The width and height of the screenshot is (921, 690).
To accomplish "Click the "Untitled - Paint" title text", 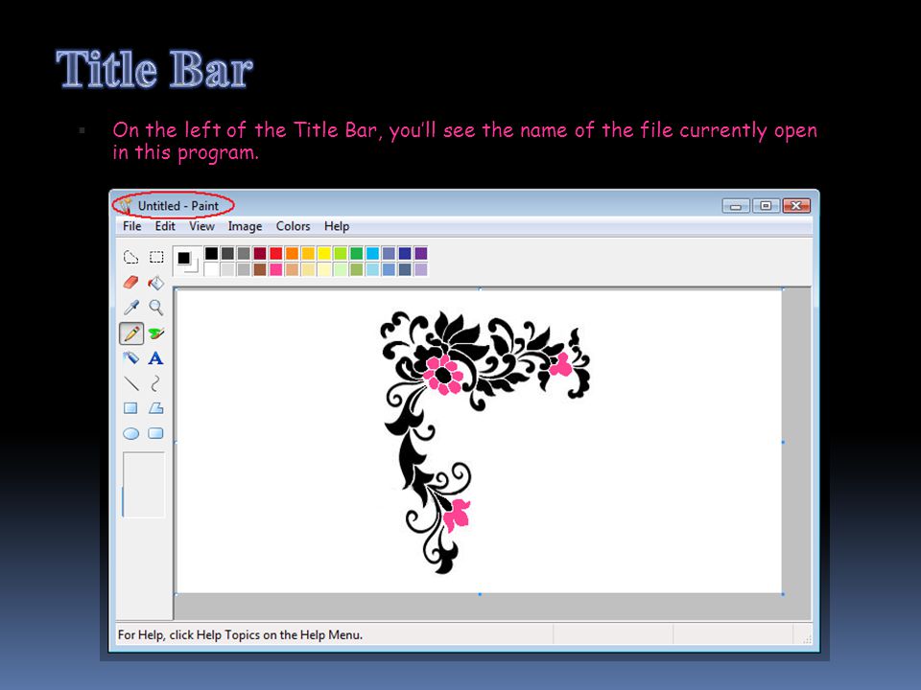I will coord(178,206).
